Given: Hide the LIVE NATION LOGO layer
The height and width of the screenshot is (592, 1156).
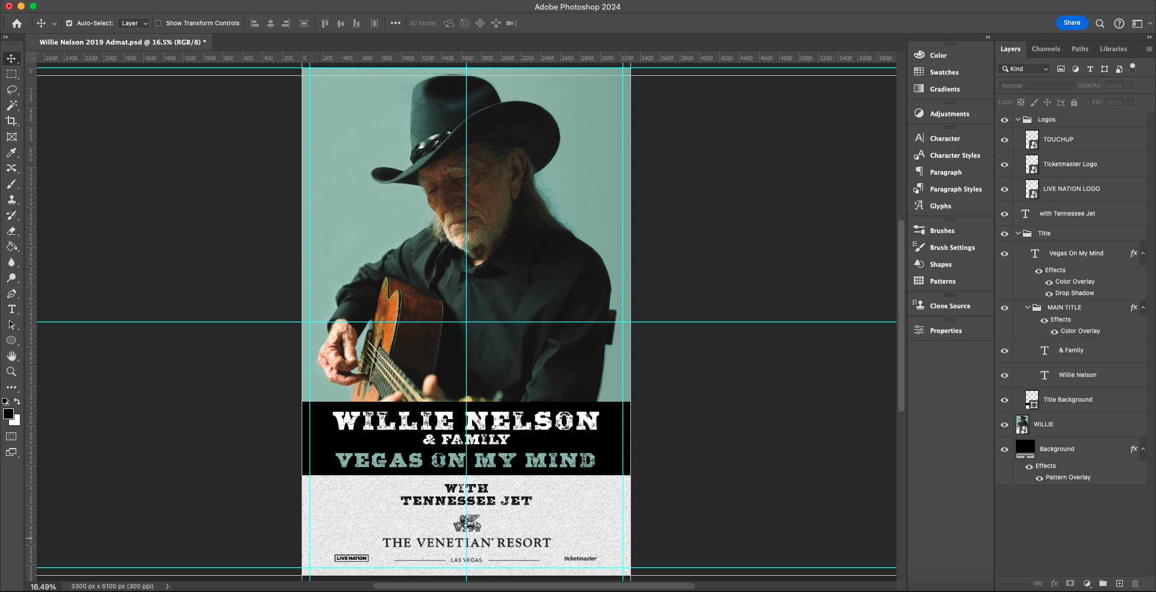Looking at the screenshot, I should [1004, 189].
